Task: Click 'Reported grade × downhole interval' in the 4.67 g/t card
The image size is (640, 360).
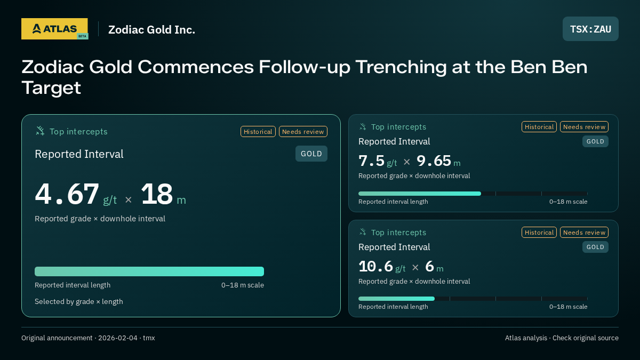Action: 100,219
